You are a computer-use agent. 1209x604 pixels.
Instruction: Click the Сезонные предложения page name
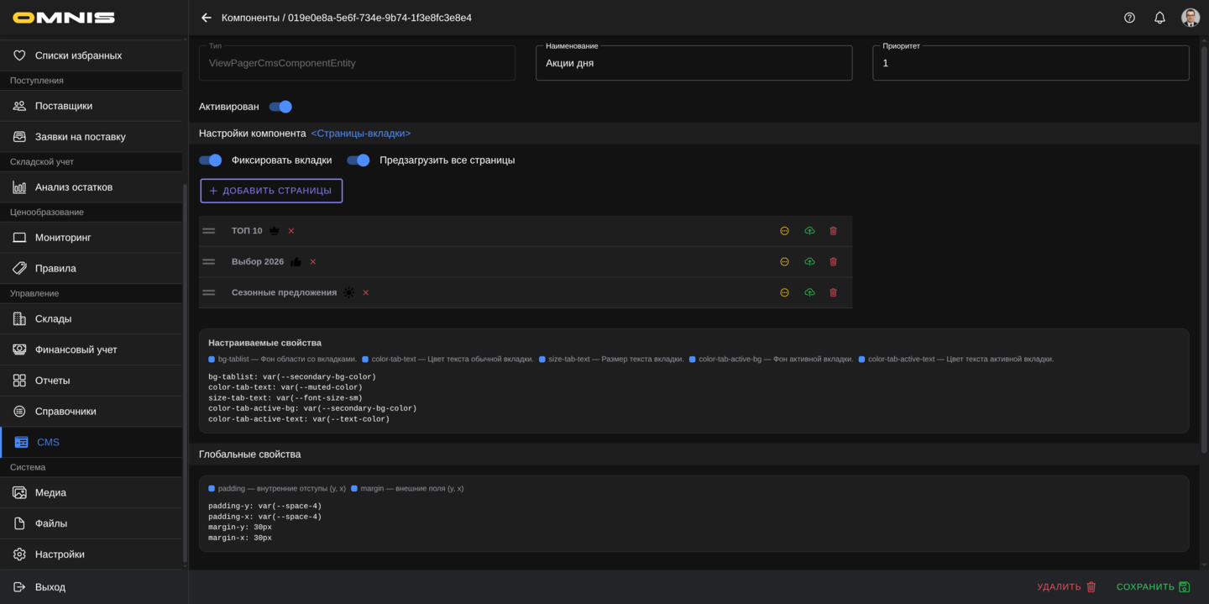pyautogui.click(x=284, y=292)
